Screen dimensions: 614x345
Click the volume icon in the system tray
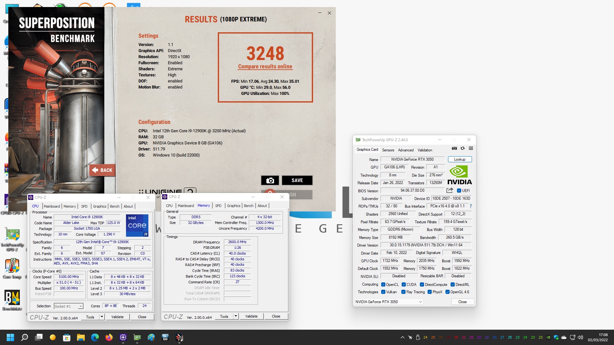[580, 337]
